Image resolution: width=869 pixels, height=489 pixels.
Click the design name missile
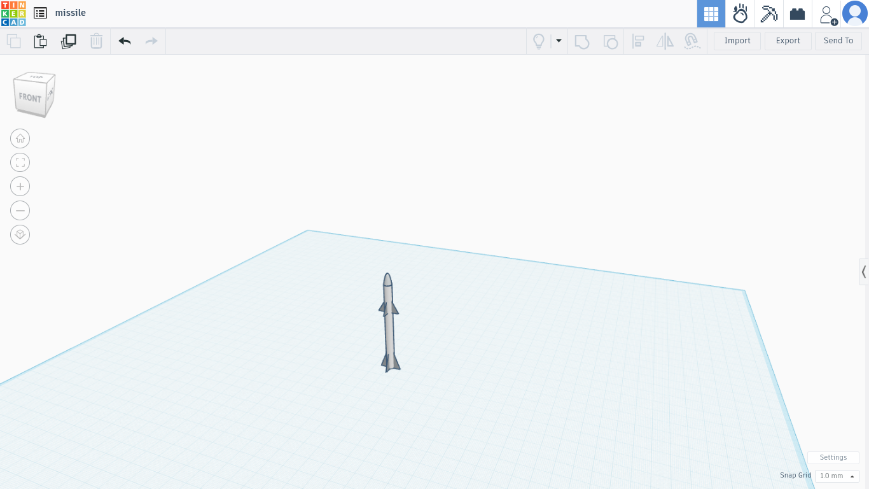click(71, 13)
